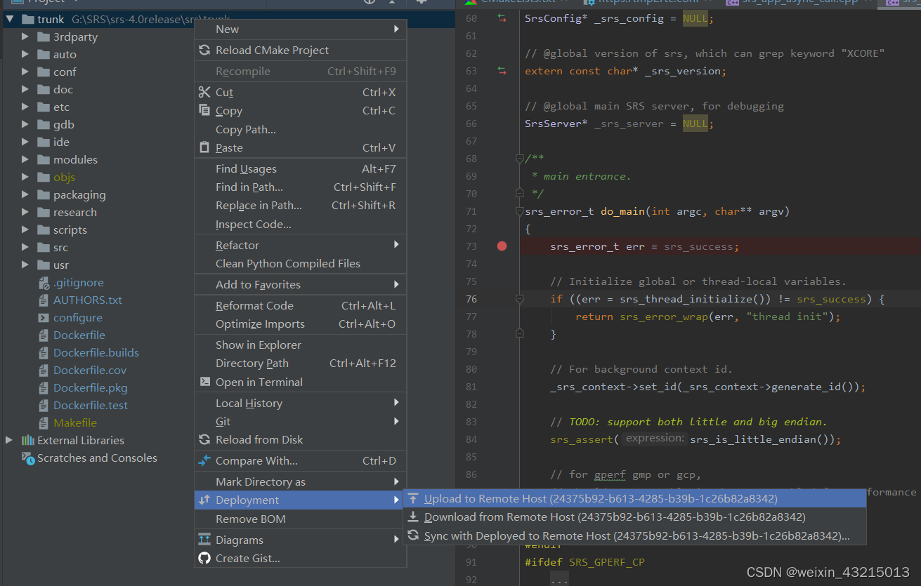Click the Upload to Remote Host arrow icon

[x=413, y=498]
